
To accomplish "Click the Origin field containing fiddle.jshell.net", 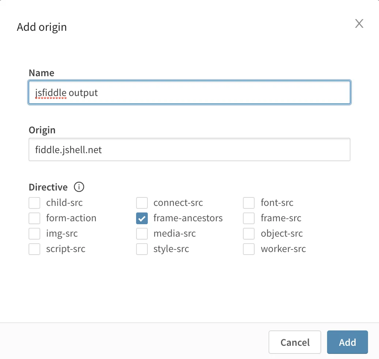I will tap(189, 149).
